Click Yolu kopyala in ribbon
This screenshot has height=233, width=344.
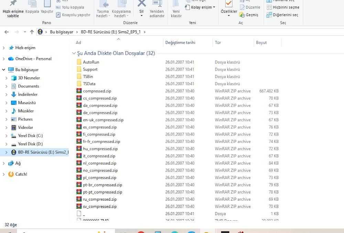click(70, 7)
